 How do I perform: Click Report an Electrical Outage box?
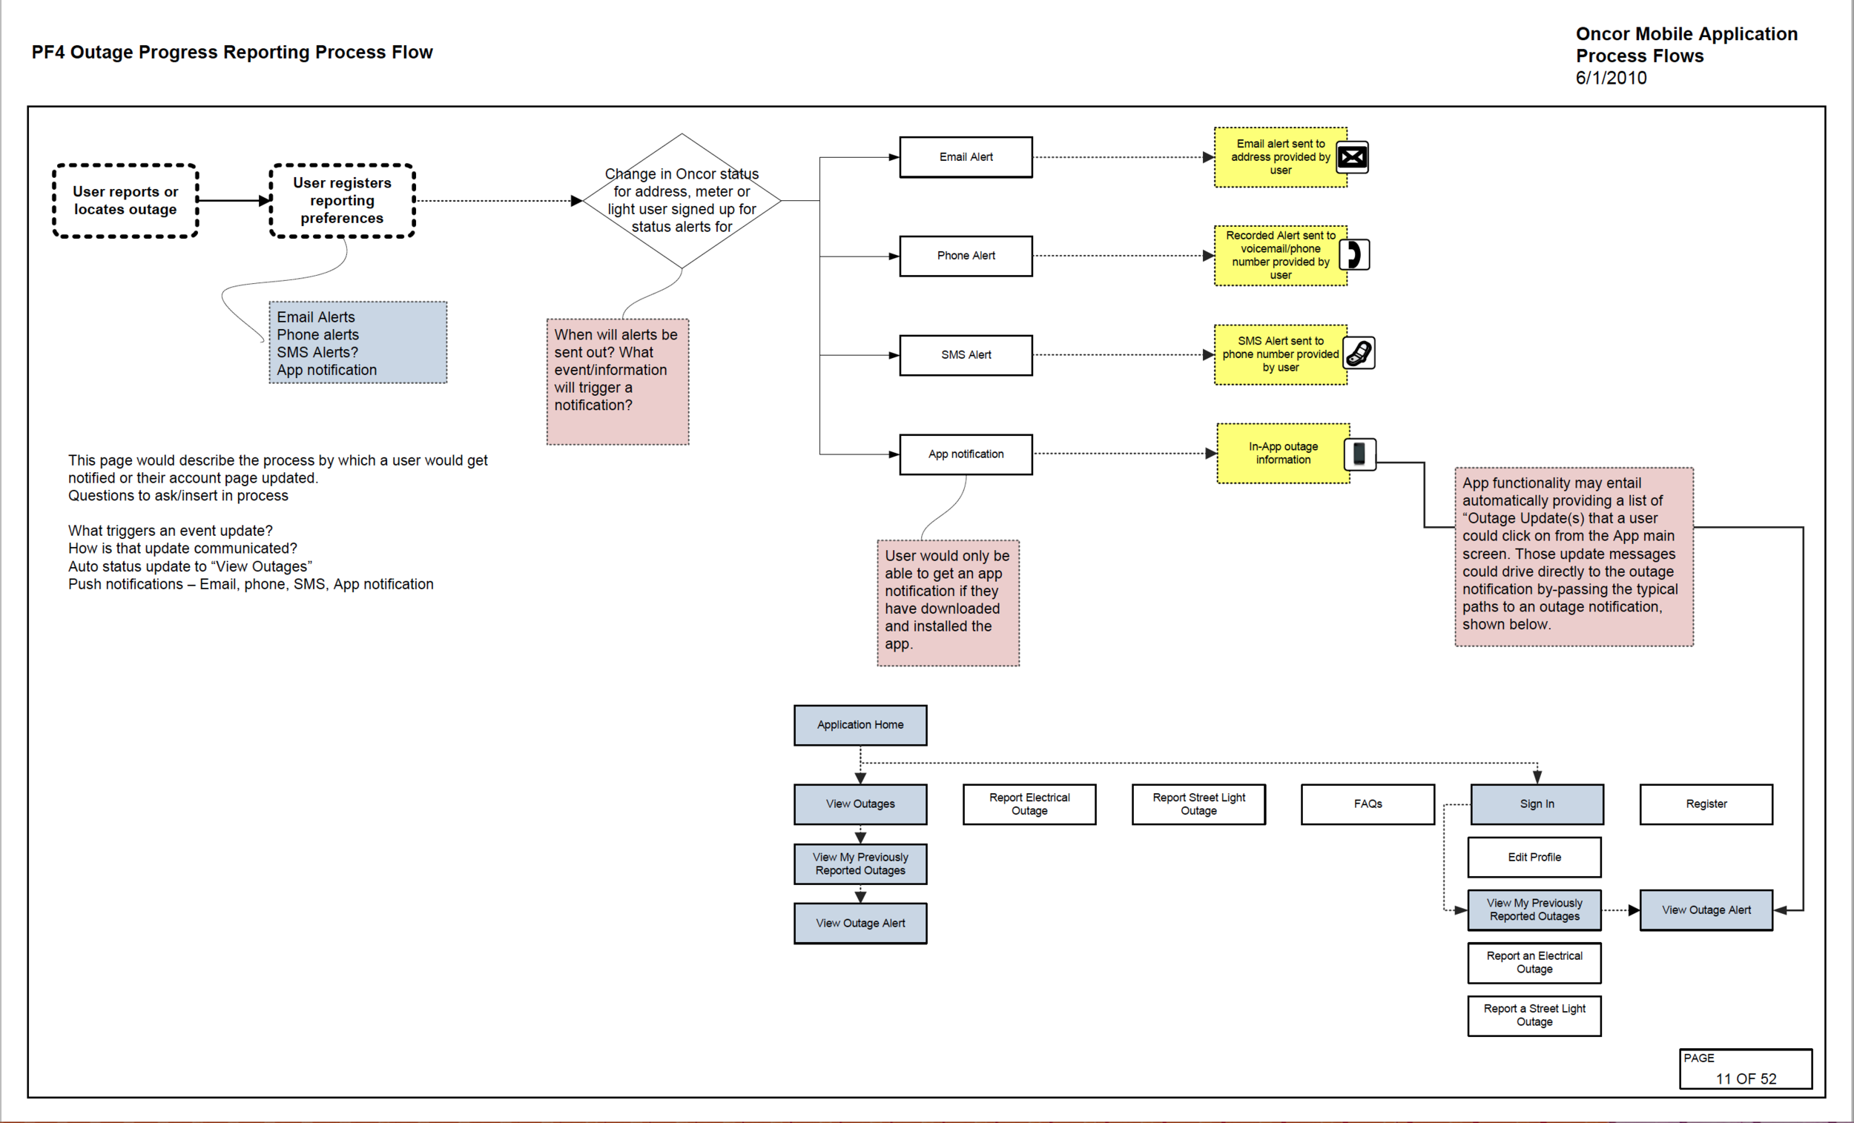click(1534, 963)
